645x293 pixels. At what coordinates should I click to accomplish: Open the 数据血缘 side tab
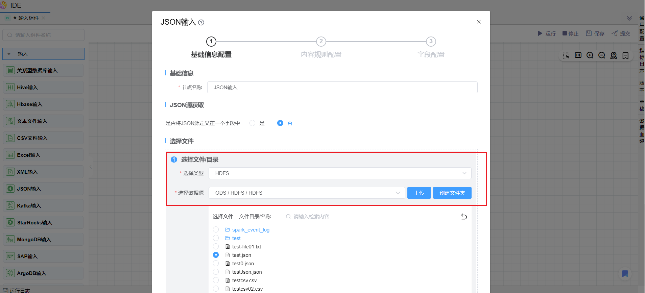point(642,131)
